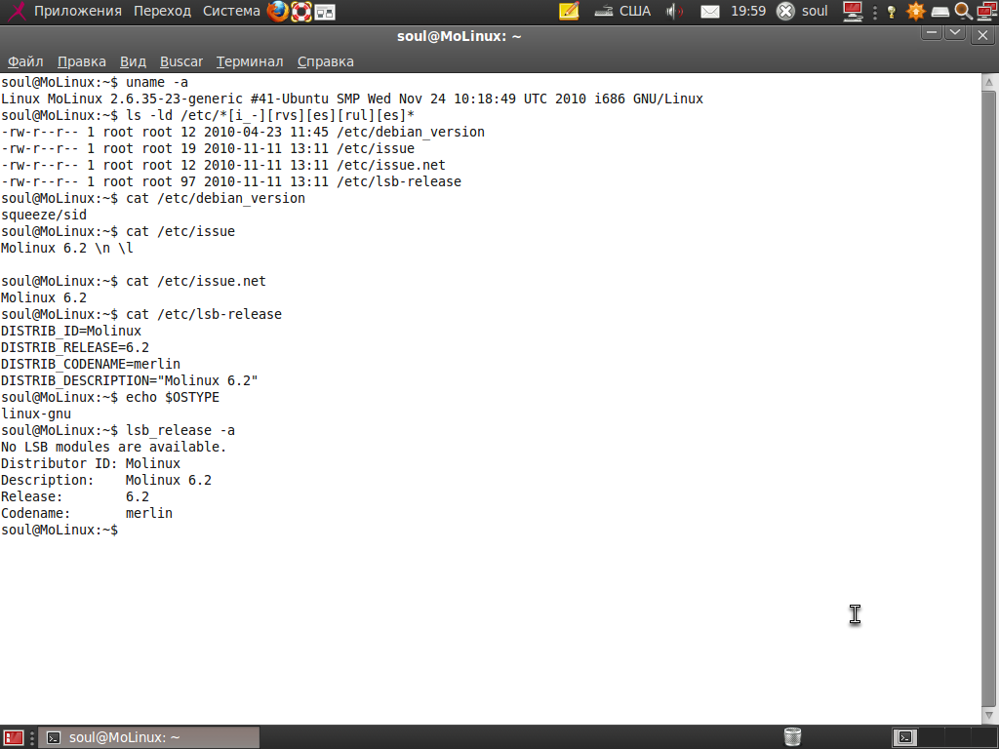Screen dimensions: 999x749
Task: Click the final empty shell prompt
Action: 60,530
